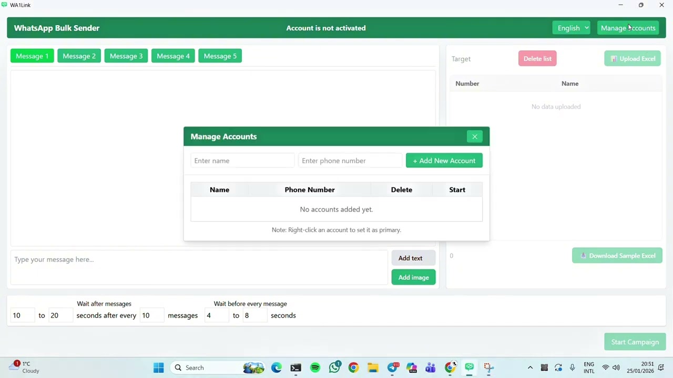Click the Enter phone number field
Screen dimensions: 673x378
coord(350,161)
